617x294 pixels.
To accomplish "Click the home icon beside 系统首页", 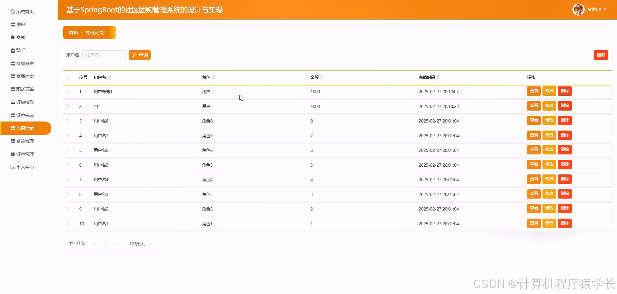I will click(x=13, y=12).
